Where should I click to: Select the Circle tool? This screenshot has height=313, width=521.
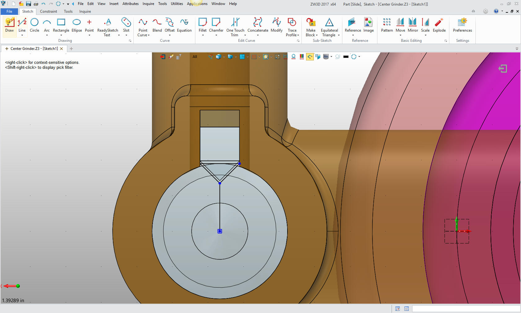34,25
